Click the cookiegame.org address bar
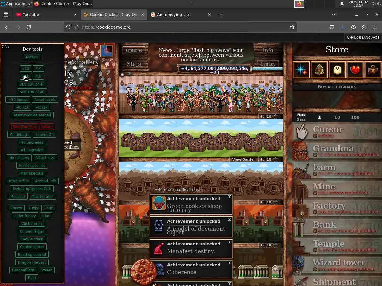Screen dimensions: 382x286 [x=181, y=27]
